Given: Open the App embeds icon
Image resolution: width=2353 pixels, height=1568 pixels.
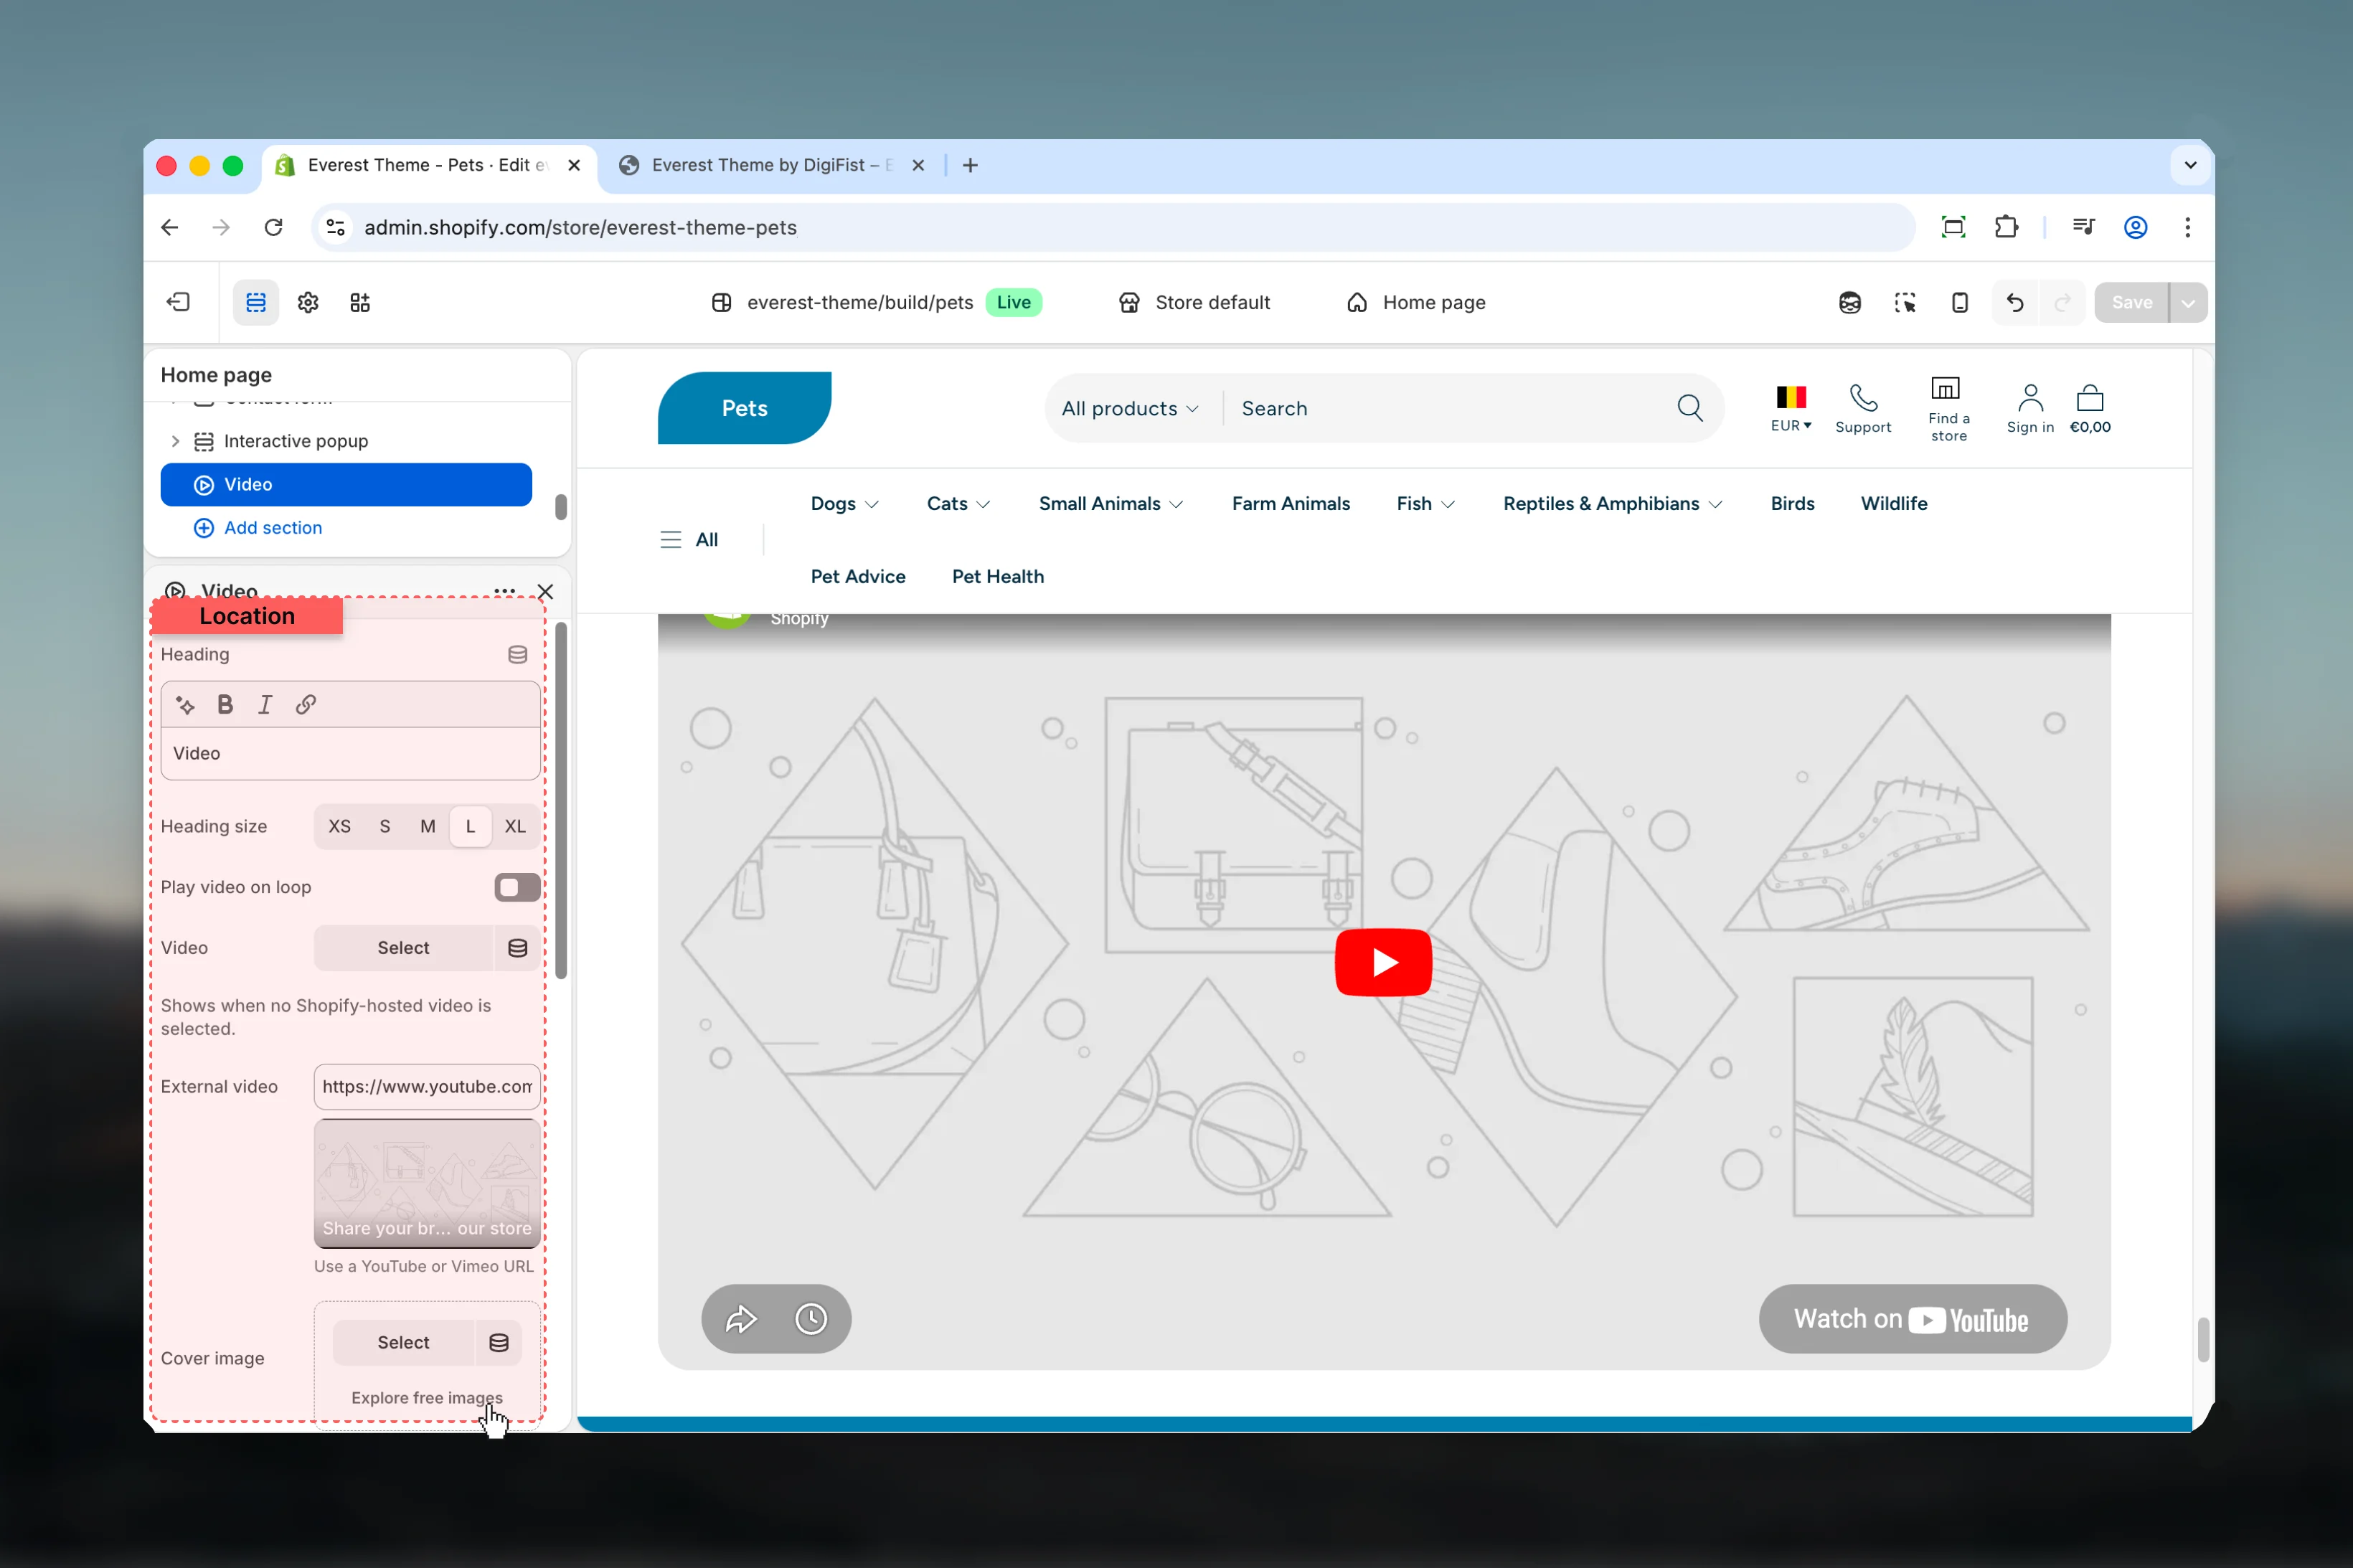Looking at the screenshot, I should point(360,302).
